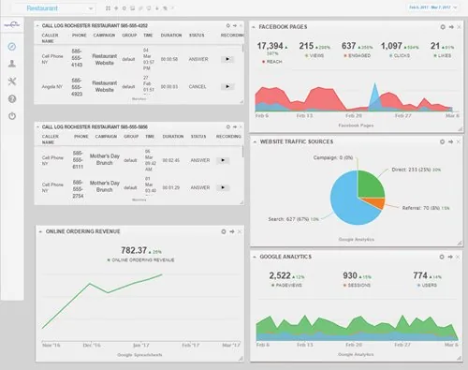This screenshot has width=468, height=370.
Task: Close the Facebook Pages widget
Action: coord(459,27)
